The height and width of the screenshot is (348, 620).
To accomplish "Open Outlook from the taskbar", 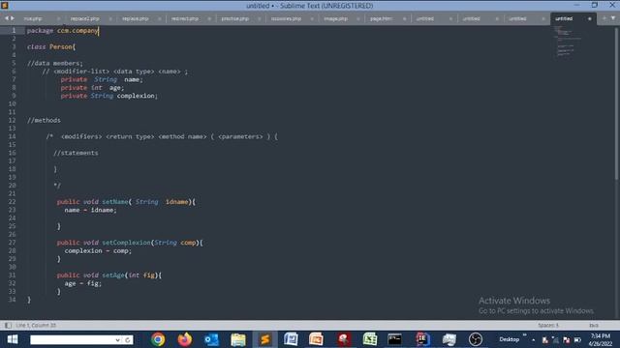I will pyautogui.click(x=211, y=339).
